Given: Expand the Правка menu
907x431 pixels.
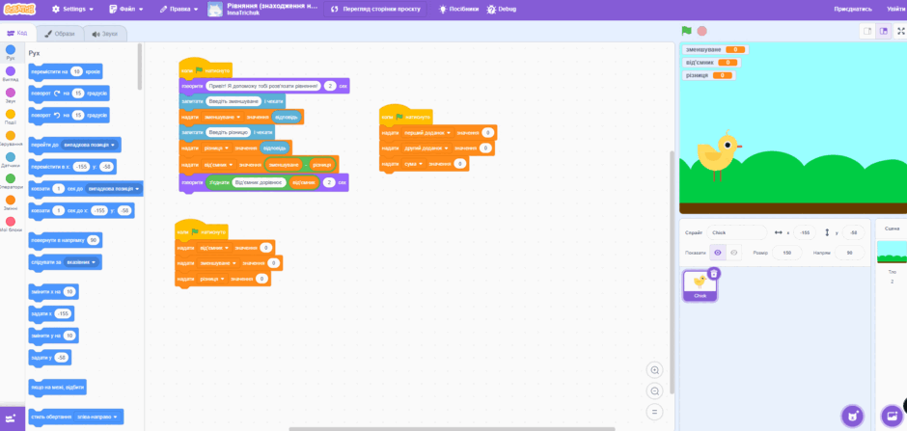Looking at the screenshot, I should pyautogui.click(x=179, y=10).
